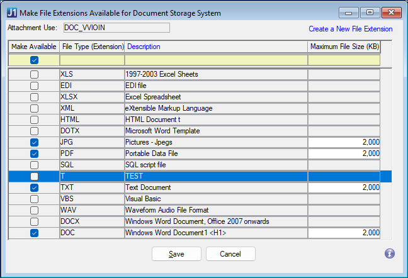The height and width of the screenshot is (278, 408).
Task: Enable the EDI file type checkbox
Action: (x=34, y=86)
